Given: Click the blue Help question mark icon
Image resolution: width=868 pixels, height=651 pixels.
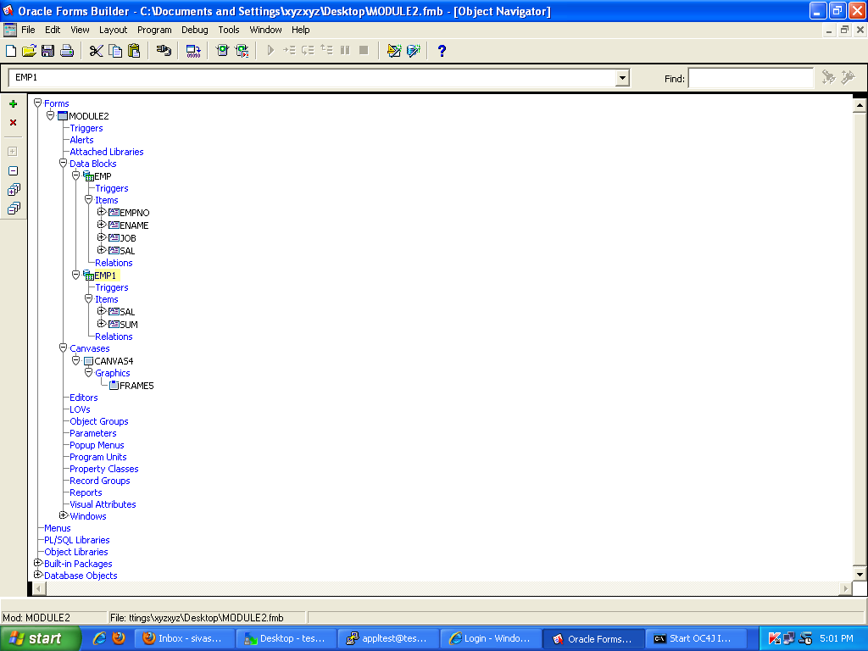Looking at the screenshot, I should (x=442, y=51).
